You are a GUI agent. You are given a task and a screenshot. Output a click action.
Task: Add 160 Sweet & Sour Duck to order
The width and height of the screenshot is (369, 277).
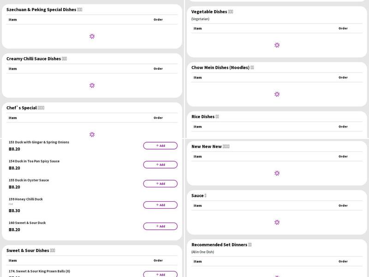click(160, 226)
